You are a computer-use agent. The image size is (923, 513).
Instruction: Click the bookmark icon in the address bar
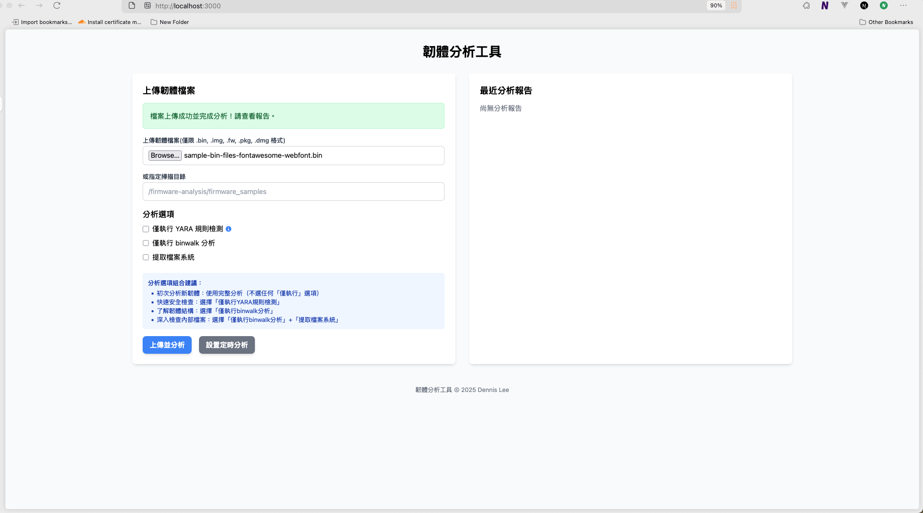point(734,5)
